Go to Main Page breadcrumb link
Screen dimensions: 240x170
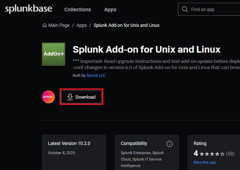point(59,25)
